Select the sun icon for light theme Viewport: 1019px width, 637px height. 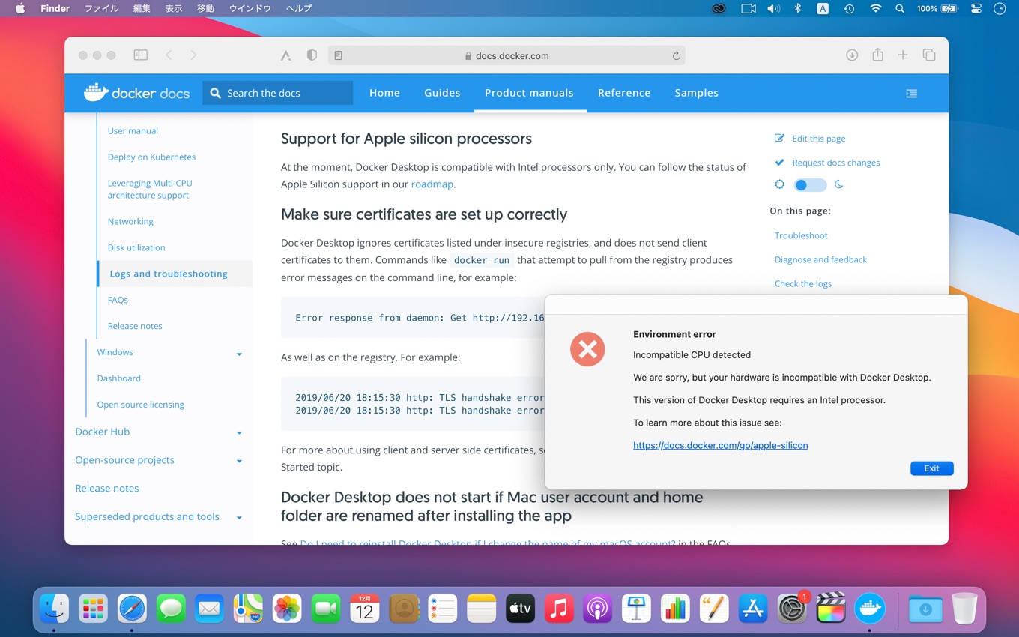click(x=779, y=184)
